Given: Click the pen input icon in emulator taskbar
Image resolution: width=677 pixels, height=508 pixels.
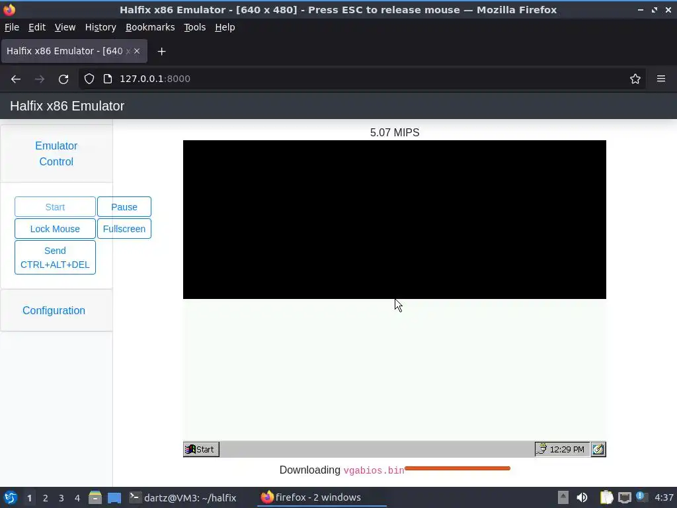Looking at the screenshot, I should click(x=598, y=449).
